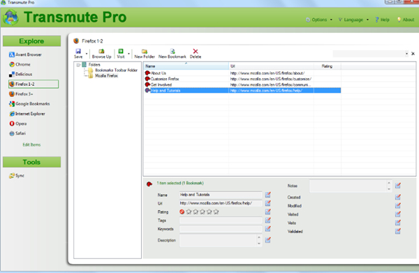The width and height of the screenshot is (419, 273).
Task: Click into the Name input field
Action: click(221, 195)
